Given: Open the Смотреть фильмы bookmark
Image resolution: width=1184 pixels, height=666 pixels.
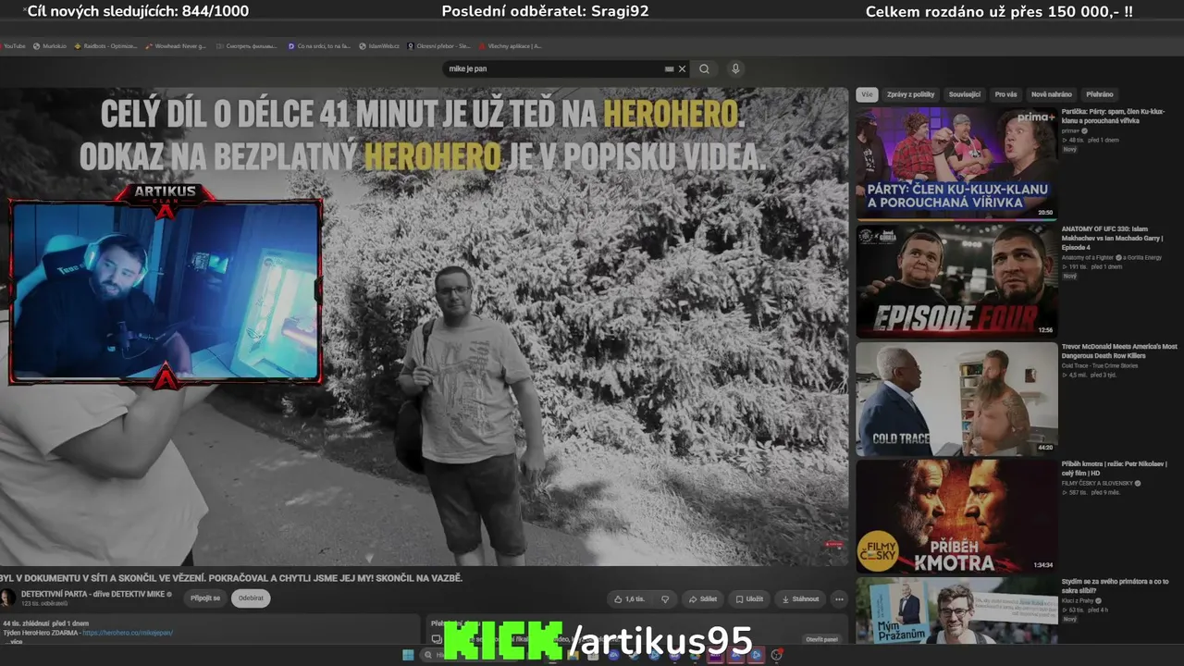Looking at the screenshot, I should (x=246, y=45).
